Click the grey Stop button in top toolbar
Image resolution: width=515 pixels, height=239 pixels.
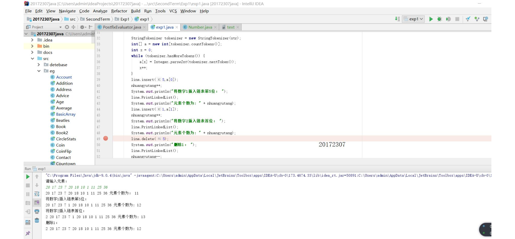click(457, 19)
